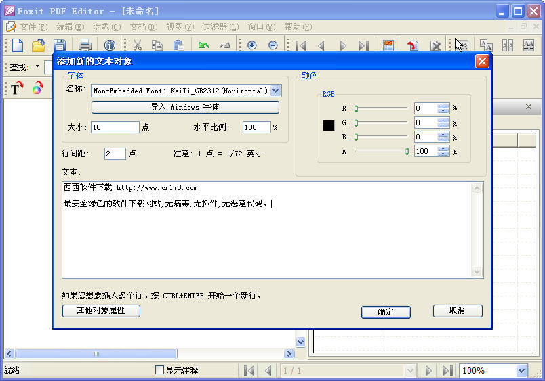Image resolution: width=545 pixels, height=381 pixels.
Task: Click the 取消 button
Action: click(x=458, y=311)
